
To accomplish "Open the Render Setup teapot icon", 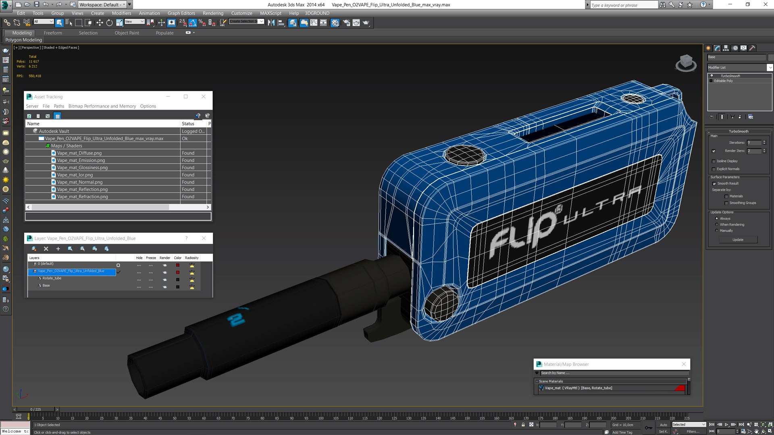I will point(346,23).
